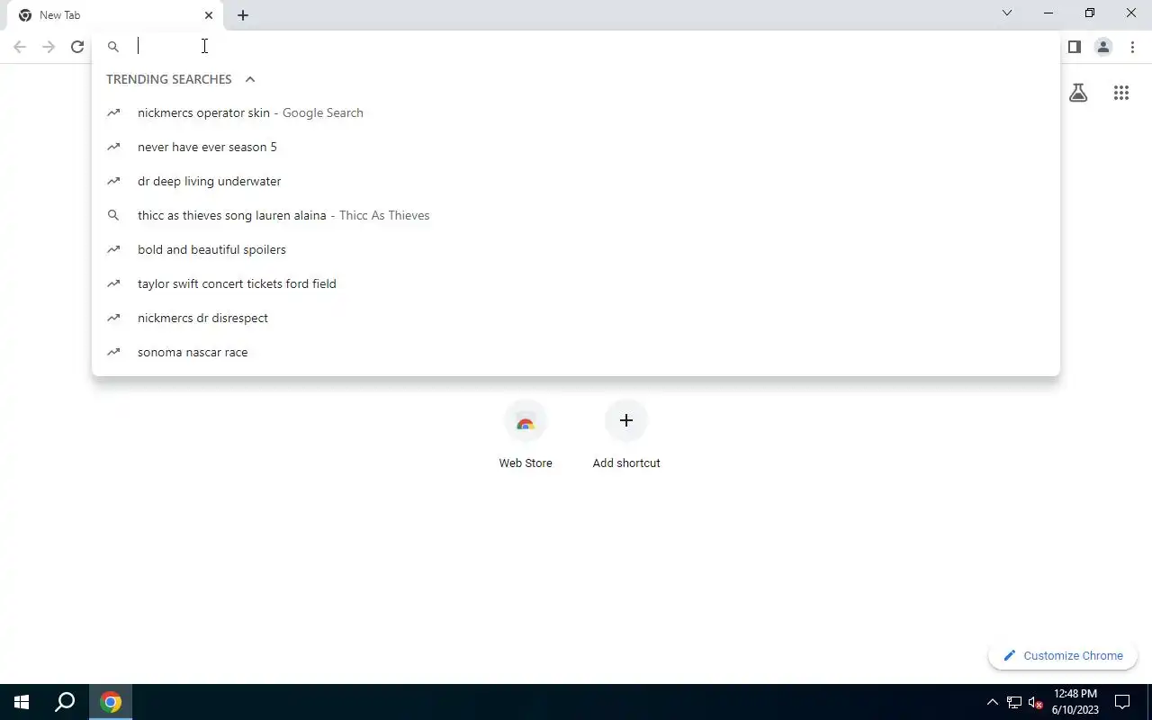1152x720 pixels.
Task: Click the trending arrow beside sonoma nascar race
Action: pyautogui.click(x=113, y=352)
